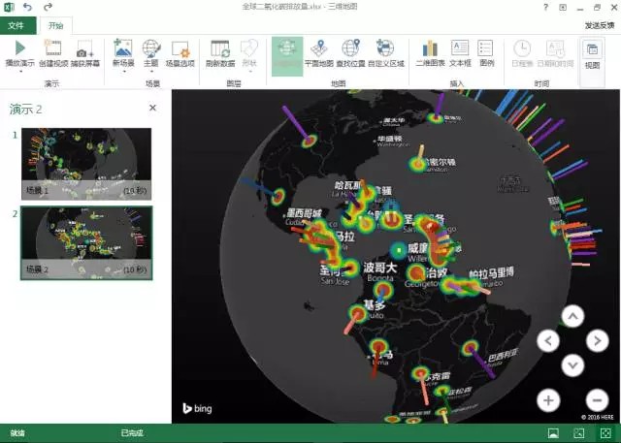Close the 演示 2 tour panel
This screenshot has width=621, height=443.
tap(152, 108)
